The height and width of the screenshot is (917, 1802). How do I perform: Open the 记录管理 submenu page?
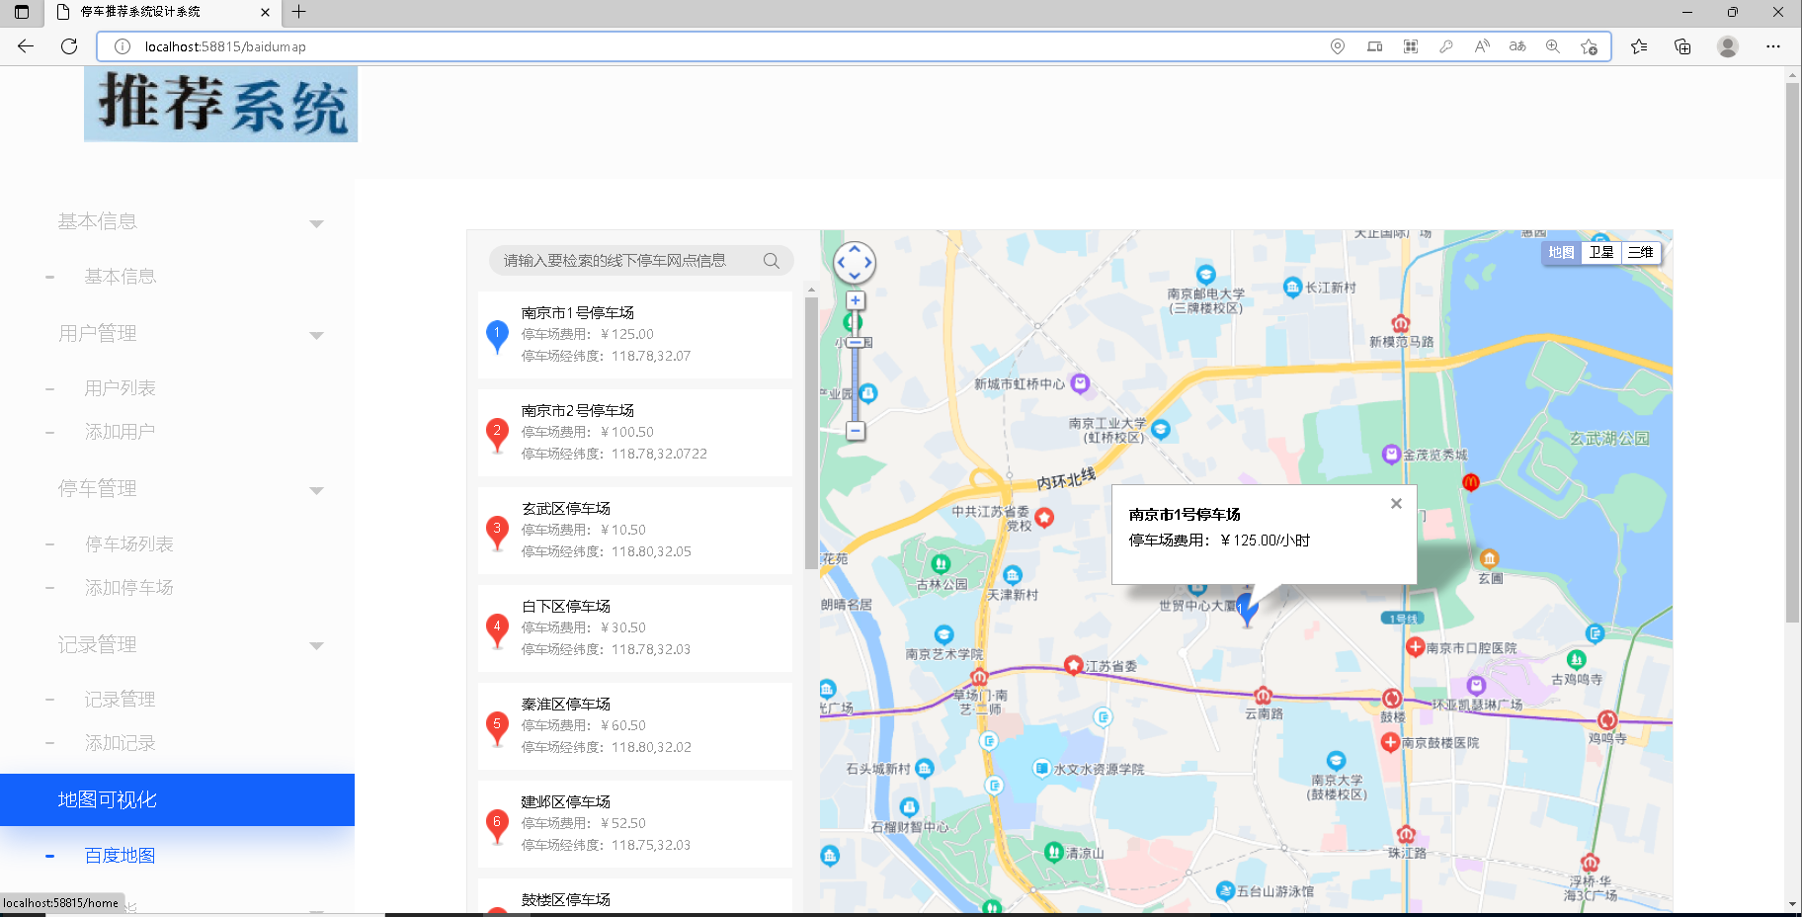(121, 700)
